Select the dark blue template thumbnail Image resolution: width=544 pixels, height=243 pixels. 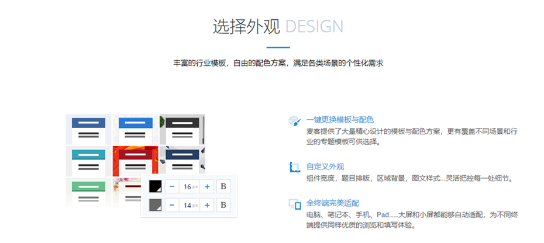[88, 129]
